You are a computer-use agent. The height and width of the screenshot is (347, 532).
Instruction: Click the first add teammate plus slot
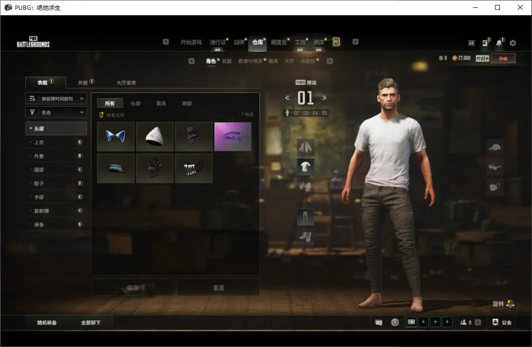click(424, 322)
